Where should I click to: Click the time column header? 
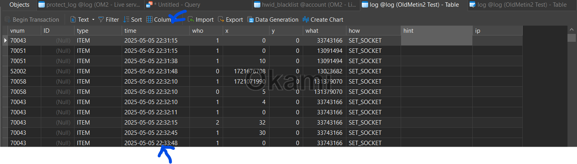coord(155,30)
